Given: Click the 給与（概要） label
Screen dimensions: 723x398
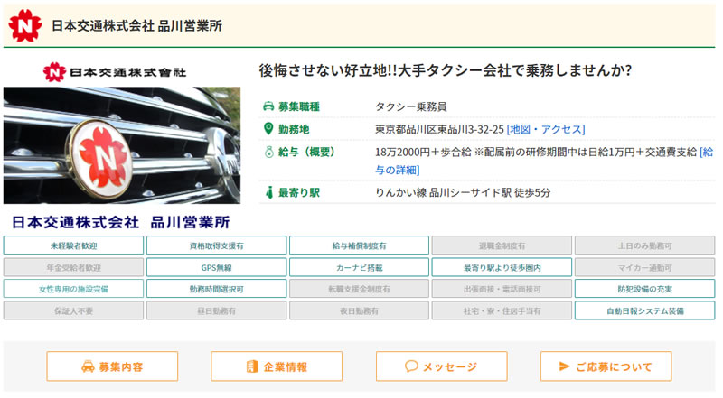Looking at the screenshot, I should point(306,152).
